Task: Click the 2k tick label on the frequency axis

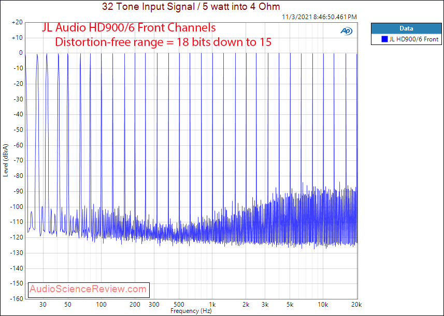Action: click(246, 305)
